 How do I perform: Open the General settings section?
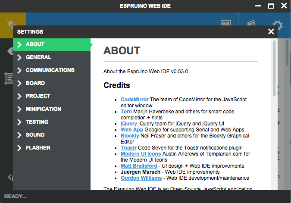click(52, 57)
